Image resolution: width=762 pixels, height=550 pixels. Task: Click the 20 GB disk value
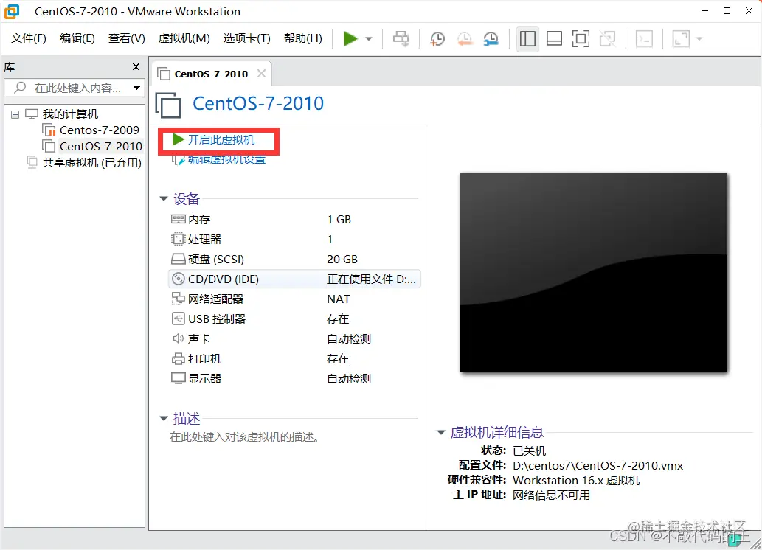342,260
